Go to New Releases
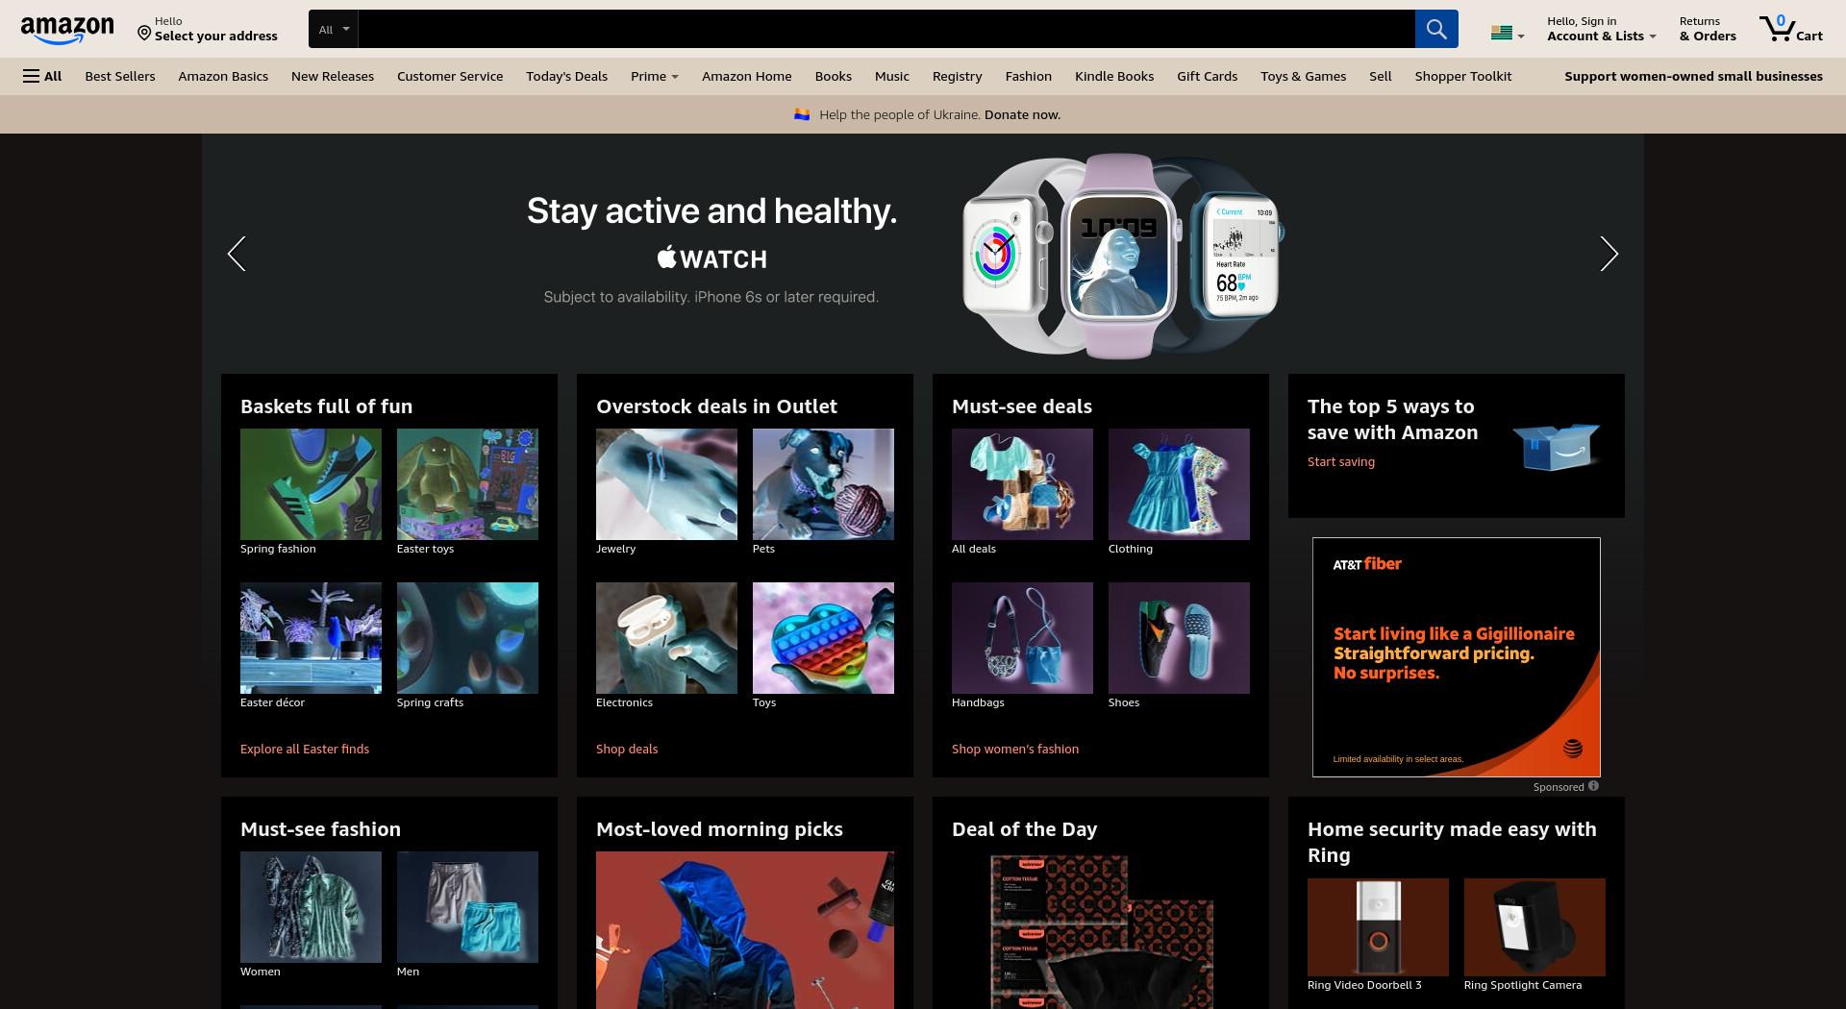Screen dimensions: 1846x1009 (333, 76)
